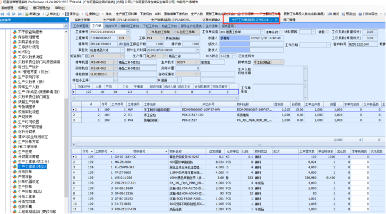Open the 生产机长 dropdown

[198, 62]
